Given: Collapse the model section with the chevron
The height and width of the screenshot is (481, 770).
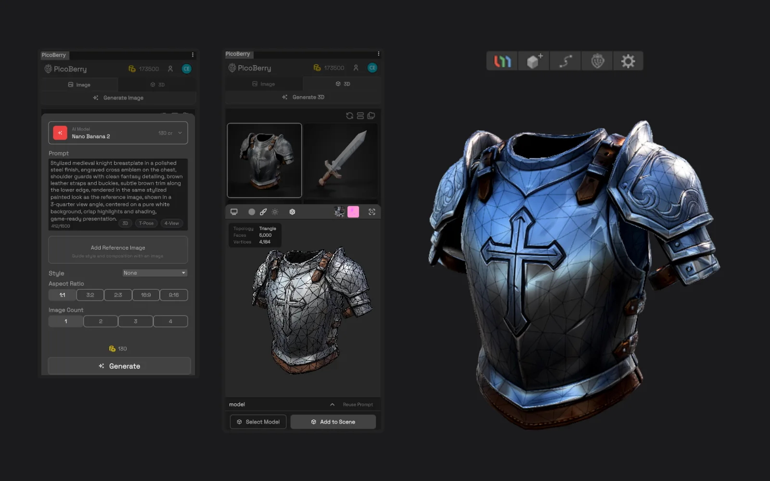Looking at the screenshot, I should tap(332, 405).
